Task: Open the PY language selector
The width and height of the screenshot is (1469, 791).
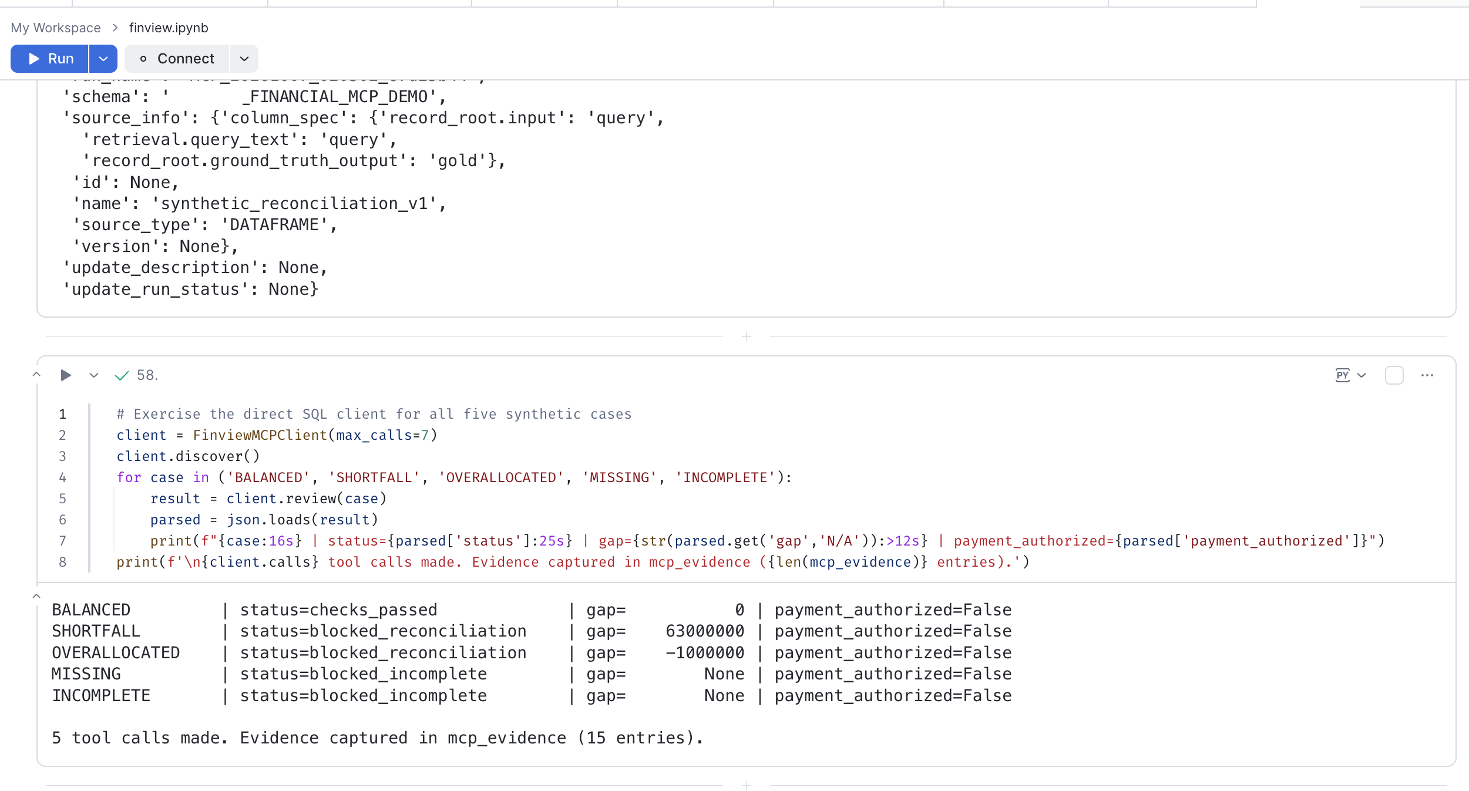Action: pos(1351,375)
